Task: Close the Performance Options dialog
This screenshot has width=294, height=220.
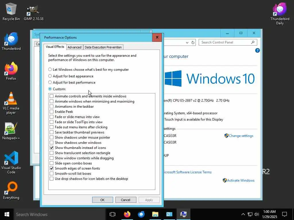Action: pyautogui.click(x=157, y=38)
